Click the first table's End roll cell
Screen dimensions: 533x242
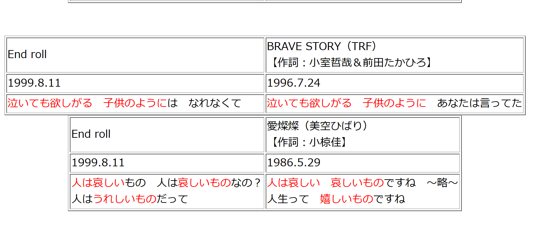135,55
